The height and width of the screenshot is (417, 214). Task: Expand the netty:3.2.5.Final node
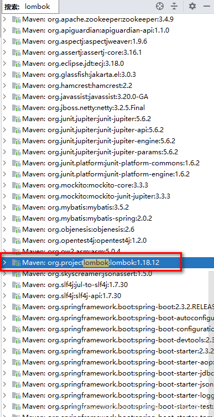4,108
